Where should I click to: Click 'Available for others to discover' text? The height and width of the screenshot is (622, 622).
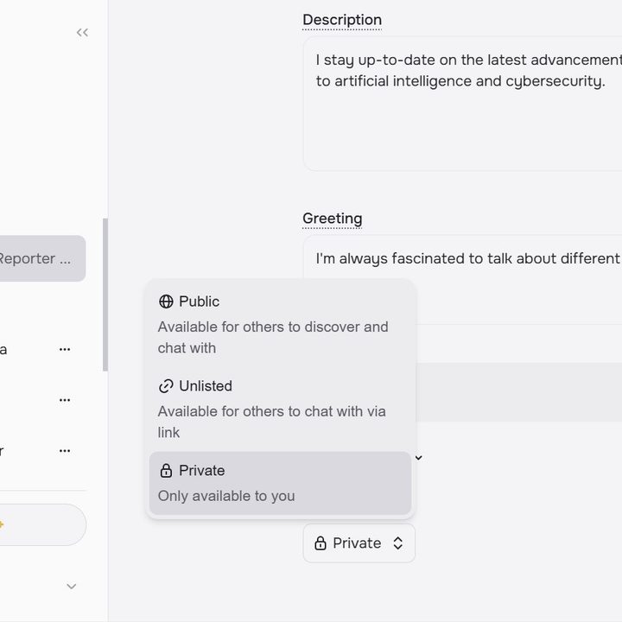click(273, 338)
